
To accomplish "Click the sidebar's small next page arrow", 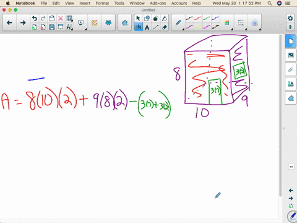I will pyautogui.click(x=291, y=198).
